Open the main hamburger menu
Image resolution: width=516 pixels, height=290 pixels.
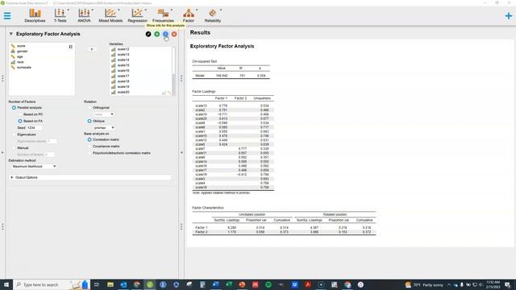click(x=7, y=15)
